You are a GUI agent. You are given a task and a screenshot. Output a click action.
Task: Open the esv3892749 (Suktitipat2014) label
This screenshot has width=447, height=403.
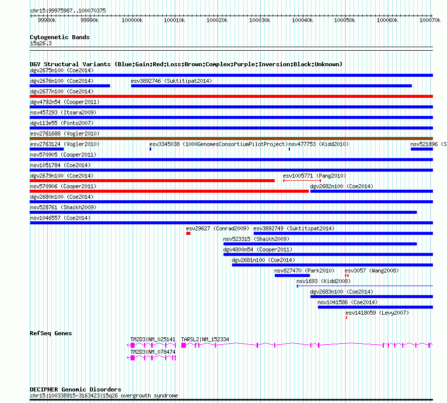point(294,228)
